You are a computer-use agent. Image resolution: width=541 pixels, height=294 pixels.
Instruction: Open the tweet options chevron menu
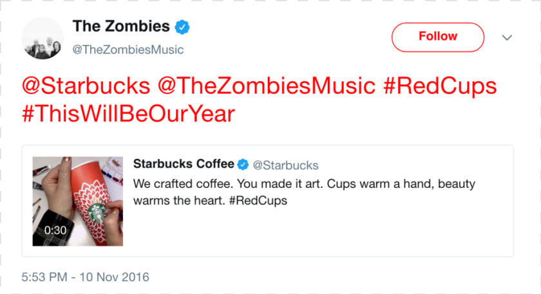506,37
